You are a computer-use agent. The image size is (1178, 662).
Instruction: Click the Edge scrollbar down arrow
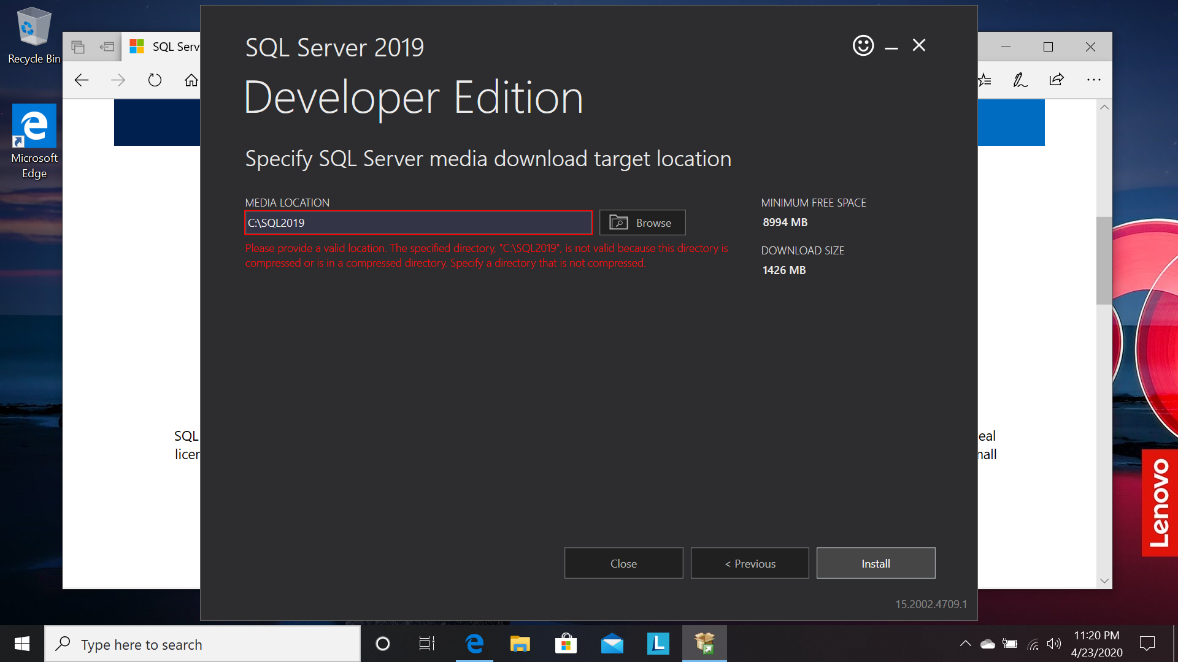pyautogui.click(x=1104, y=580)
